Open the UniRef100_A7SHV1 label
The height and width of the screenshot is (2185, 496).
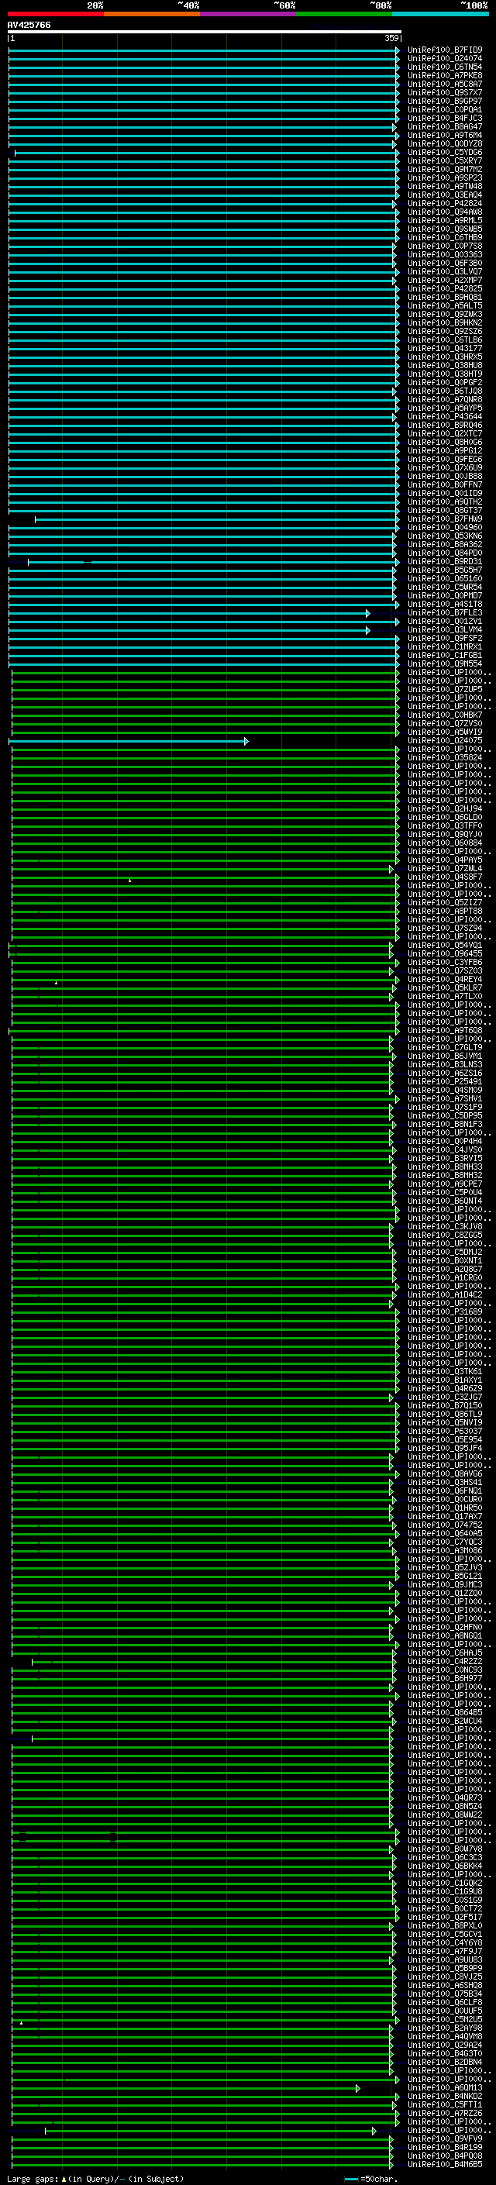click(445, 1098)
